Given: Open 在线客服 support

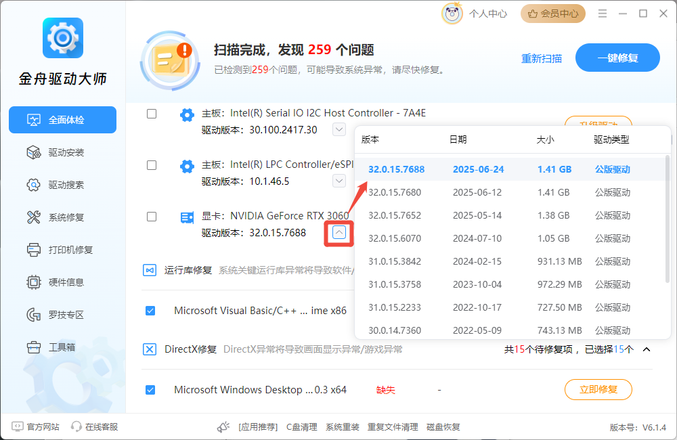Looking at the screenshot, I should pyautogui.click(x=95, y=426).
